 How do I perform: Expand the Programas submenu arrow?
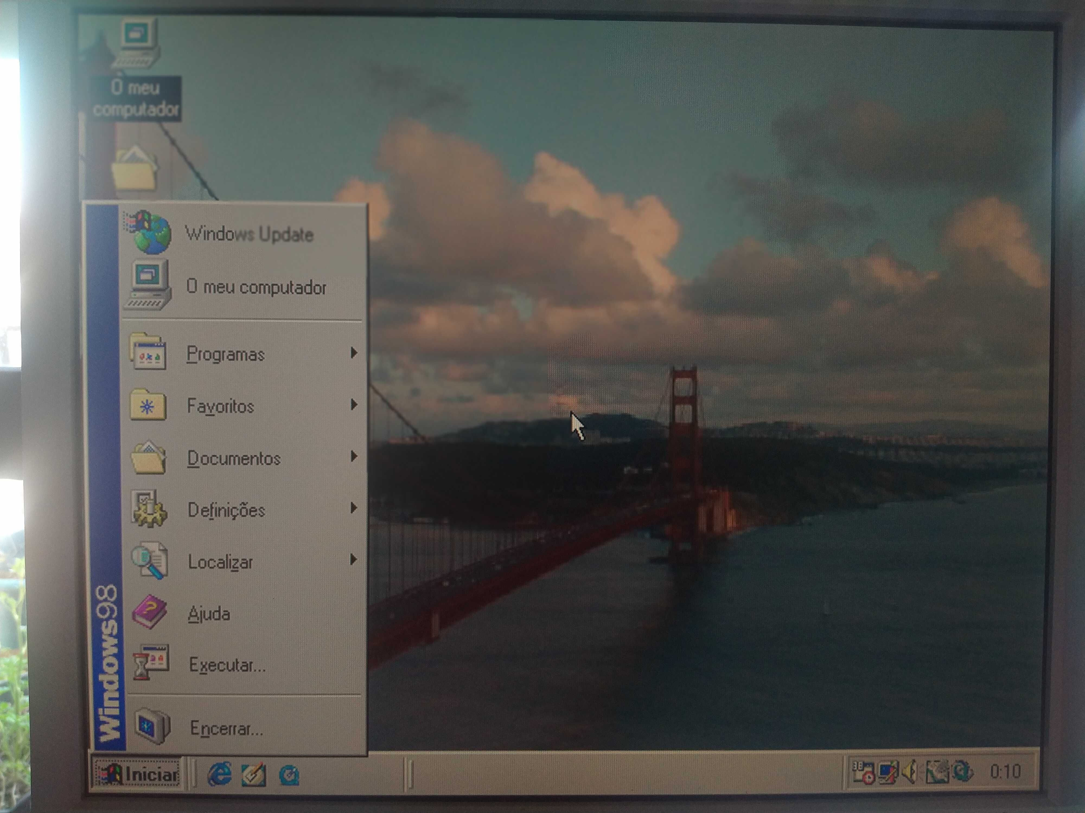354,352
